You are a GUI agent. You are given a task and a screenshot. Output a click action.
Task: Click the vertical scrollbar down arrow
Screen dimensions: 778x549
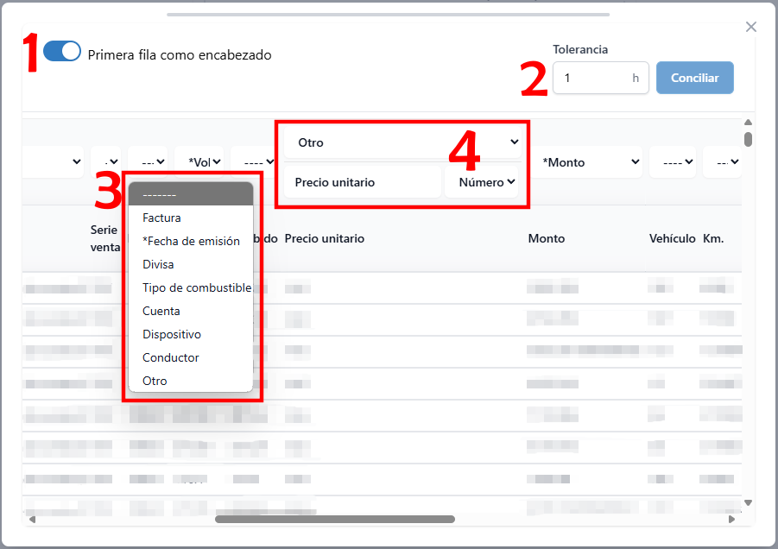pos(749,502)
